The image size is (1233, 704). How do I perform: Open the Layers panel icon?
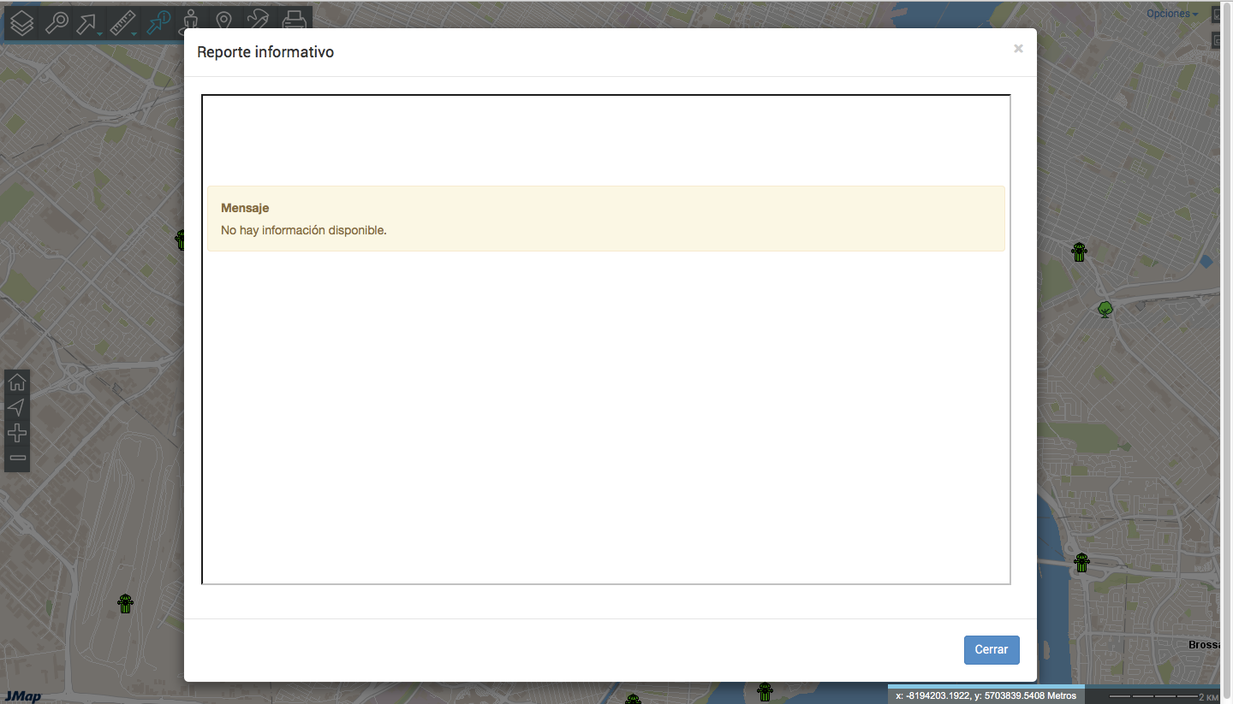[x=21, y=22]
